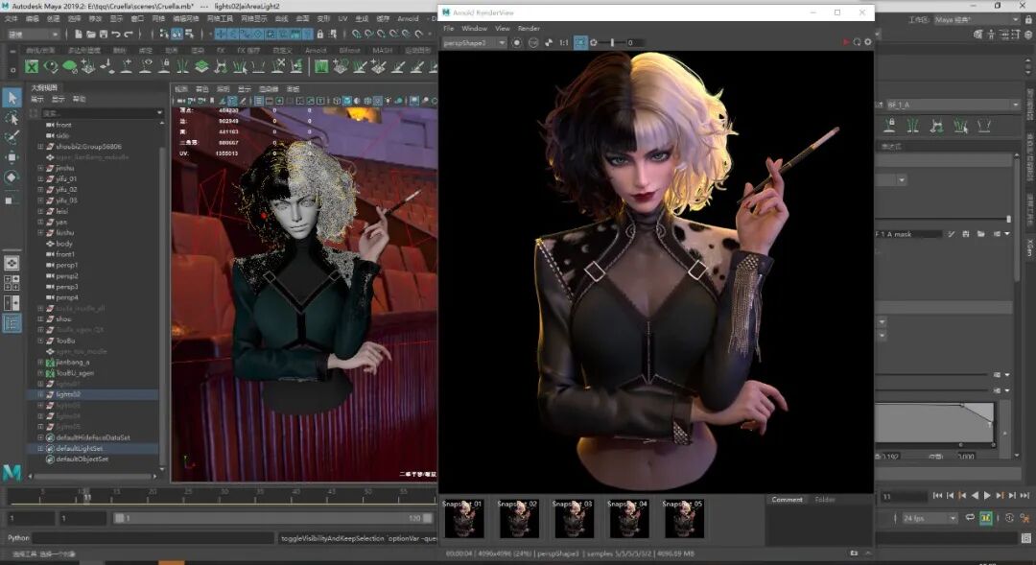Open the workspace Maya dropdown

click(x=977, y=20)
